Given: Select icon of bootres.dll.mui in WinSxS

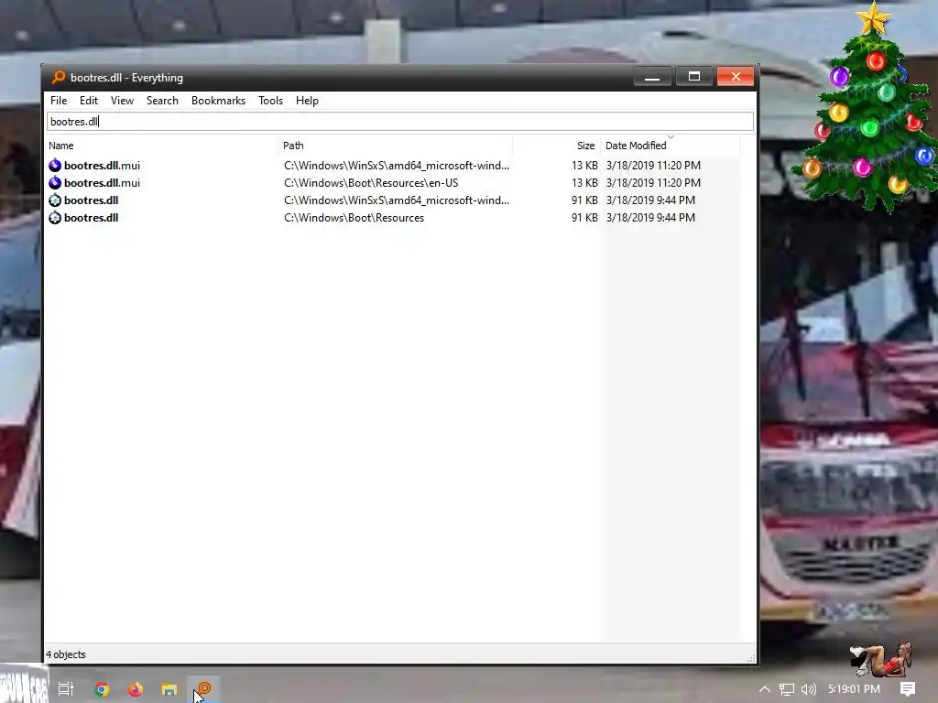Looking at the screenshot, I should click(55, 165).
